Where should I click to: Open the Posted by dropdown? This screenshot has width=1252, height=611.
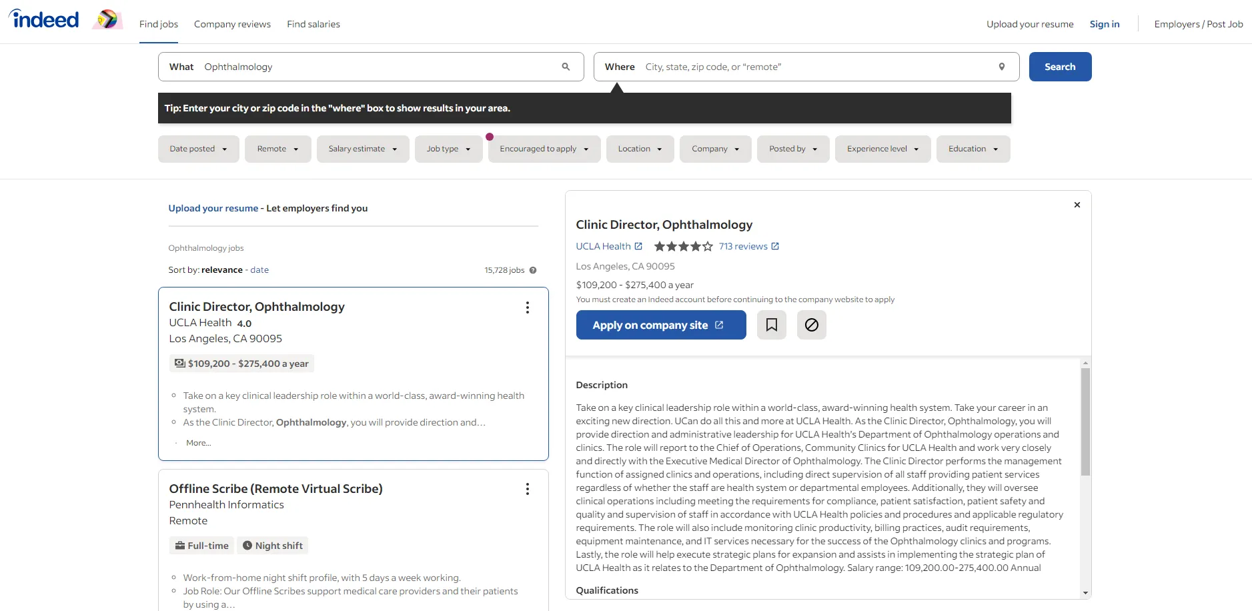(793, 149)
